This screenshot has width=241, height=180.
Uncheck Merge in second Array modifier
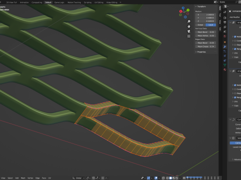pos(235,97)
